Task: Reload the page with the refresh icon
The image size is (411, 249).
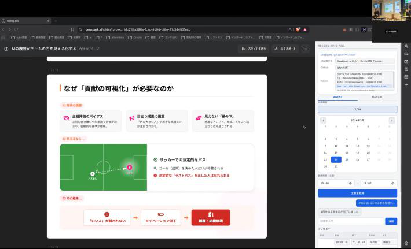Action: (16, 29)
